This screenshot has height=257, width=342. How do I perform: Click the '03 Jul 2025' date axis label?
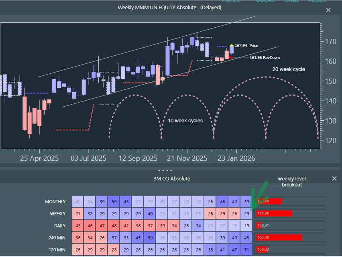pyautogui.click(x=88, y=158)
